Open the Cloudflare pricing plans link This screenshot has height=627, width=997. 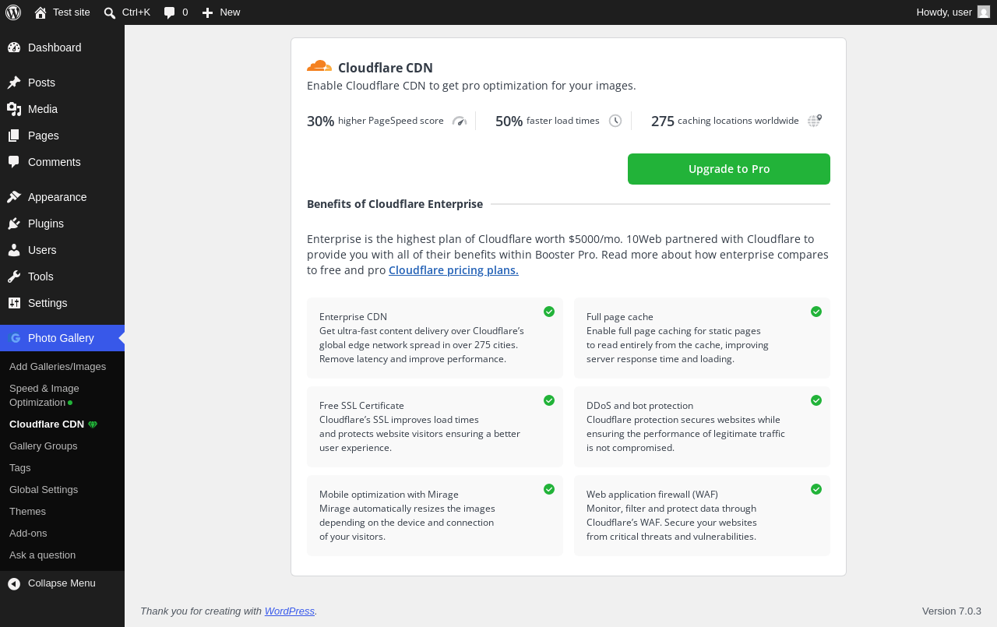(x=453, y=270)
